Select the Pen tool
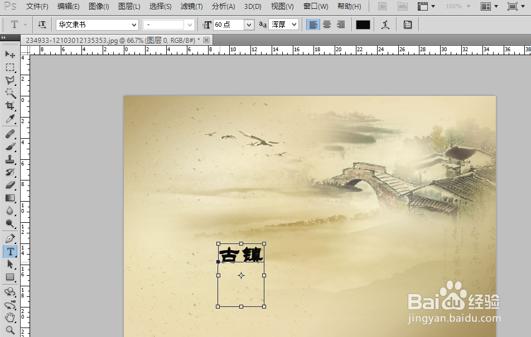This screenshot has width=531, height=337. (x=10, y=238)
